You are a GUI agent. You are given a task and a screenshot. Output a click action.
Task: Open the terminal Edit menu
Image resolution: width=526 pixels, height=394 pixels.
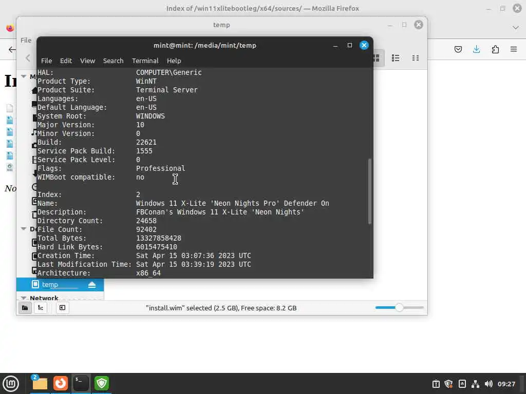(x=66, y=61)
